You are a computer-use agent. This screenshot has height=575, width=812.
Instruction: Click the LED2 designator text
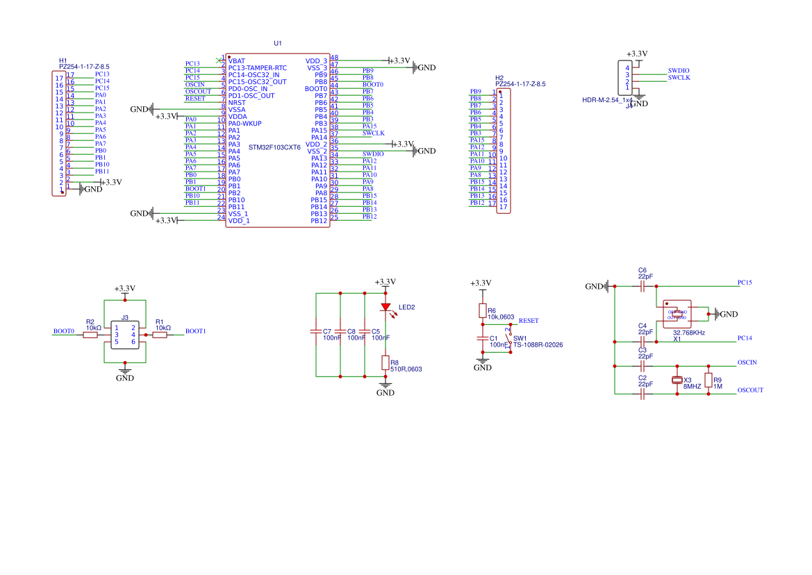406,308
